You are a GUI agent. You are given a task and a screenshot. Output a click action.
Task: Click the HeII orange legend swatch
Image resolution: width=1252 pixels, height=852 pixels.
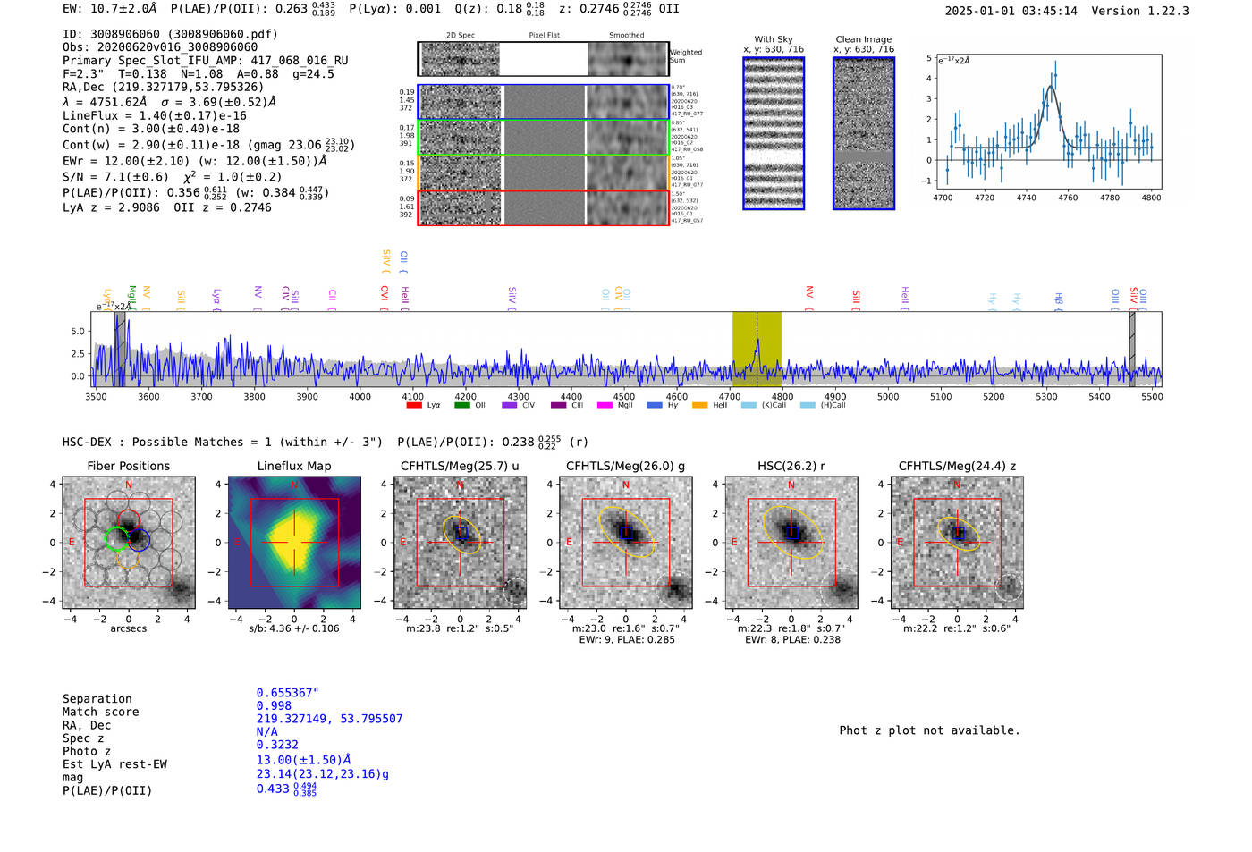pyautogui.click(x=699, y=405)
